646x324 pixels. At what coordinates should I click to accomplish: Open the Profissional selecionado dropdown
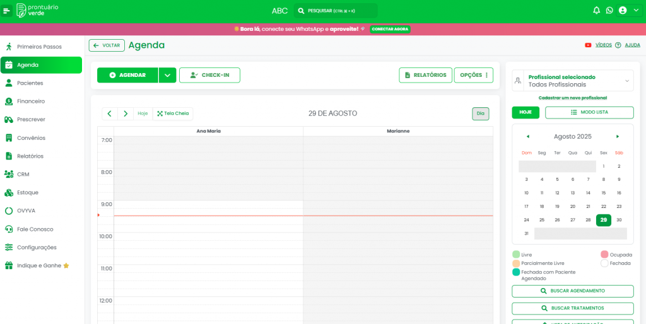point(573,81)
